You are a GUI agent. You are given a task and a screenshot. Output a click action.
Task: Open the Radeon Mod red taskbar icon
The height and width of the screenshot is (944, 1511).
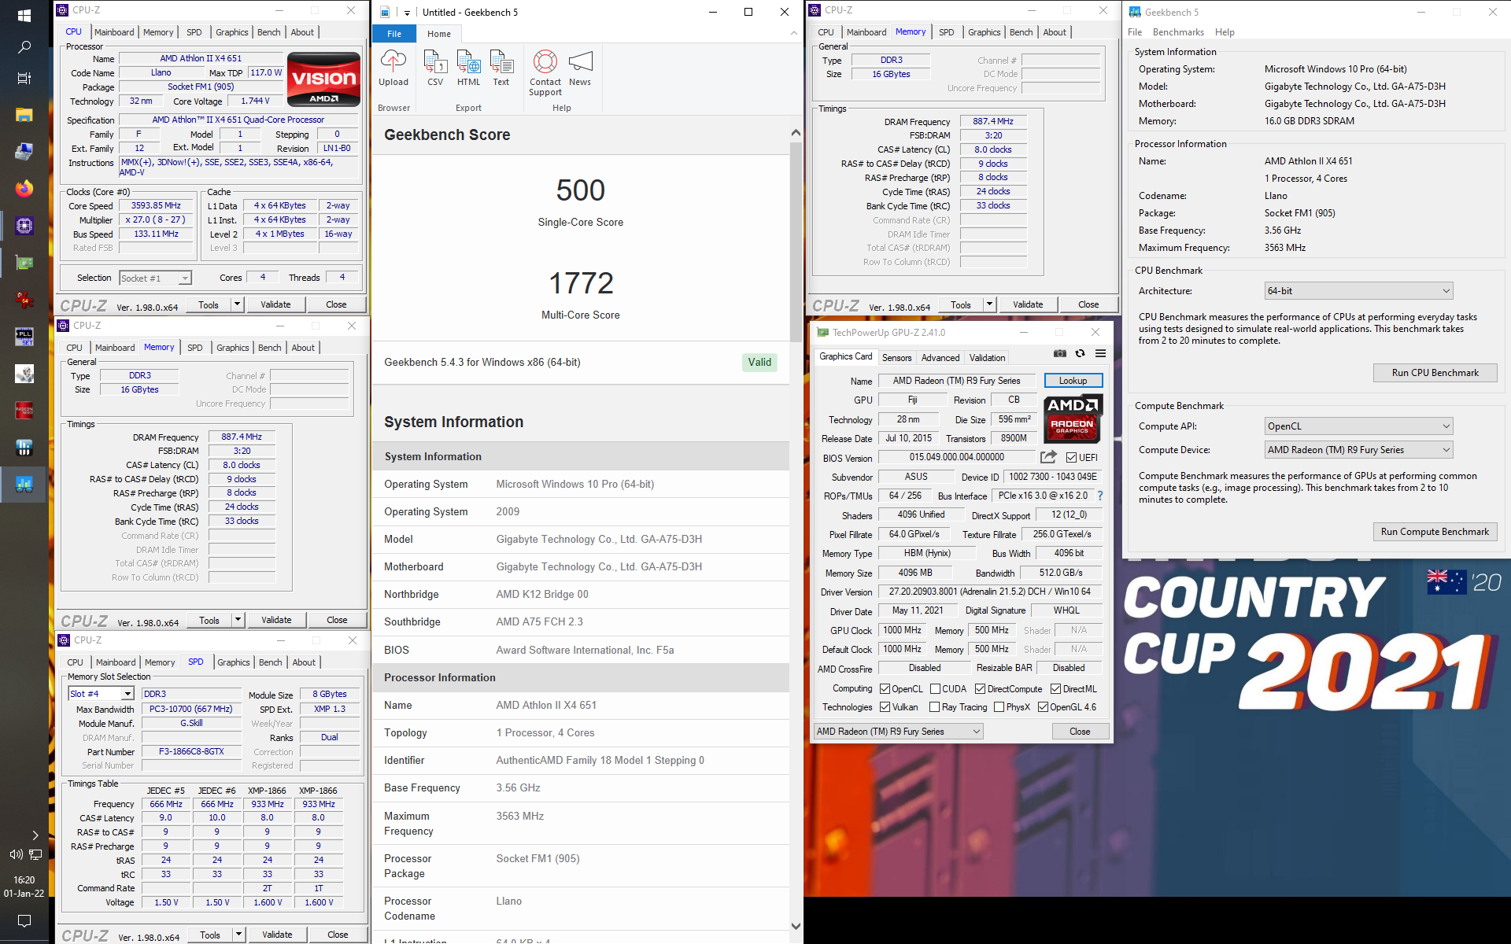click(24, 411)
